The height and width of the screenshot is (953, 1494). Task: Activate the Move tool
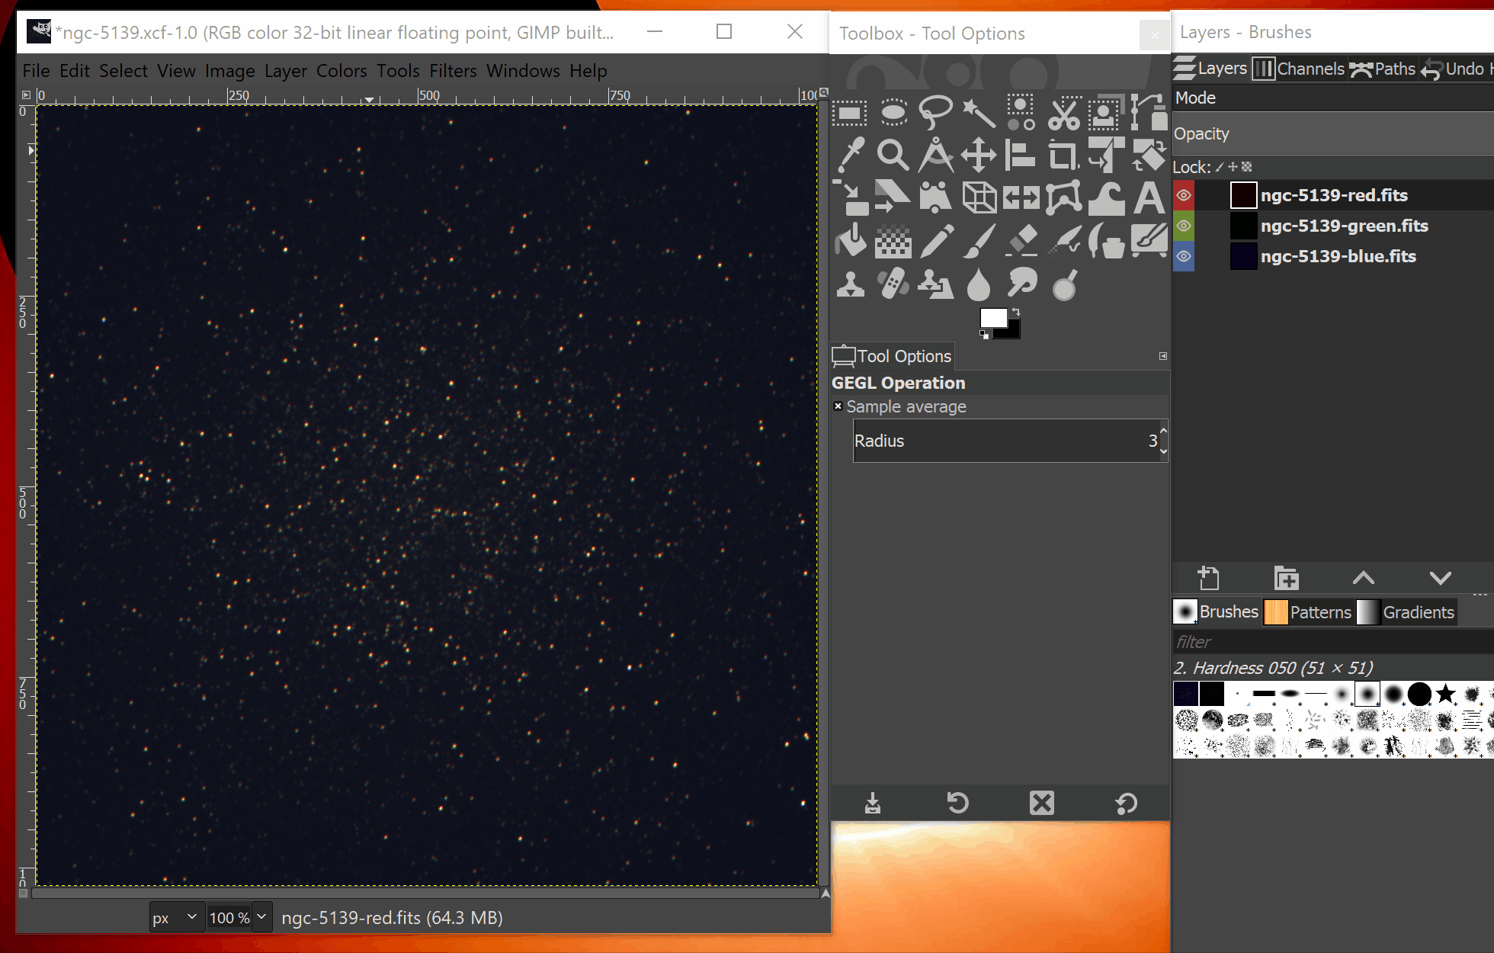[978, 156]
